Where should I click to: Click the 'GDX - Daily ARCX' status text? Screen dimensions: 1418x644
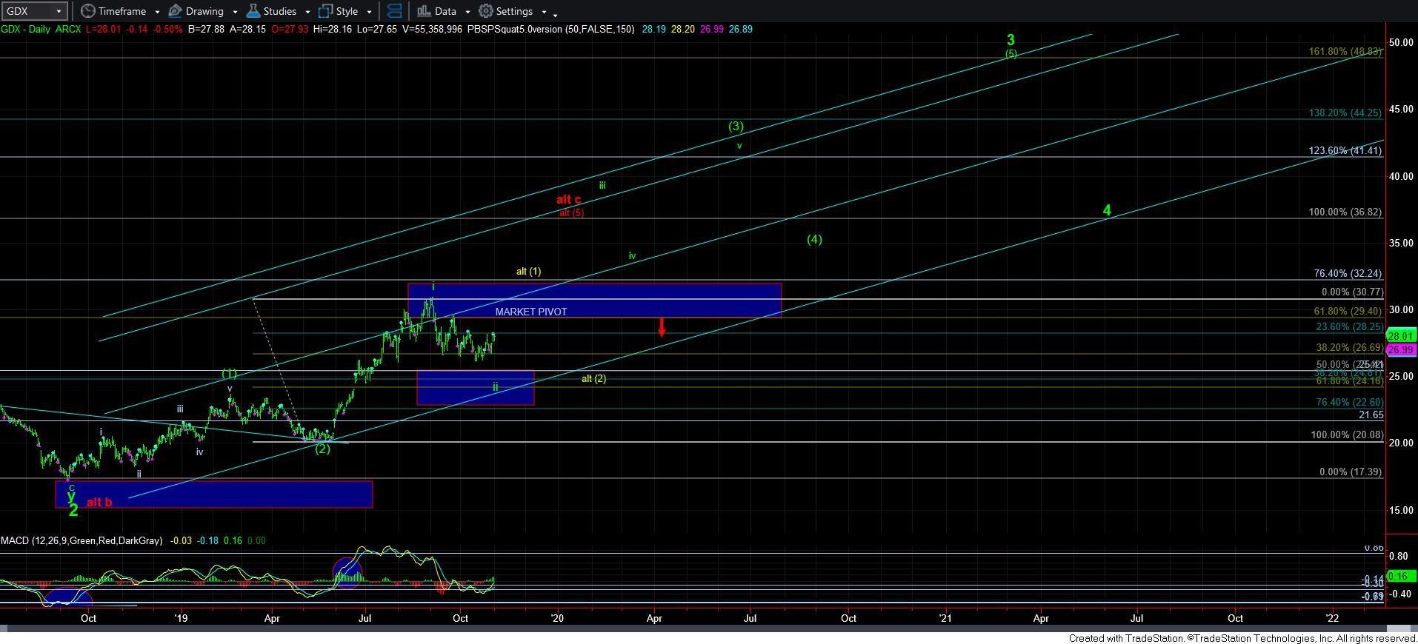pyautogui.click(x=41, y=30)
